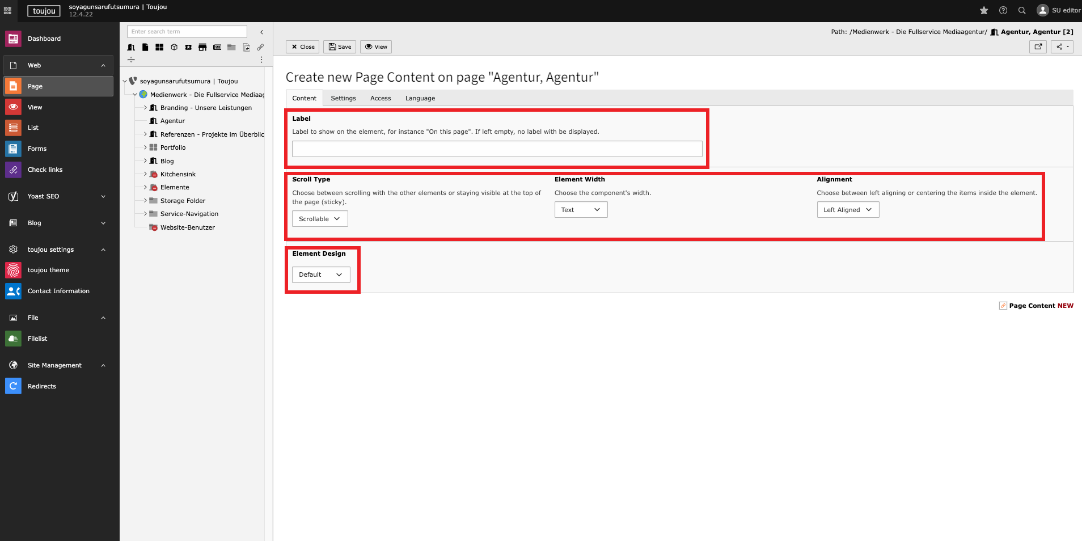This screenshot has width=1082, height=541.
Task: Open the Scroll Type dropdown
Action: [320, 219]
